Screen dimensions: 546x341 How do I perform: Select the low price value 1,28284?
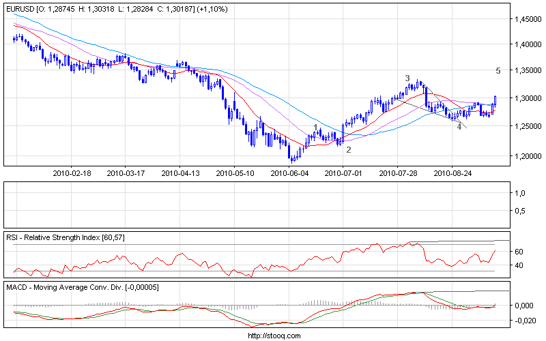(x=140, y=9)
